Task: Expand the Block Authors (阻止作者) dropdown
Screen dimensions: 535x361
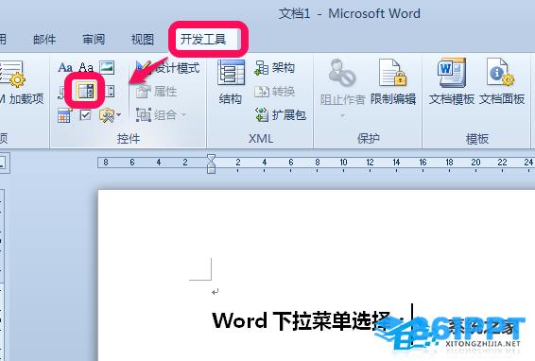Action: coord(342,88)
